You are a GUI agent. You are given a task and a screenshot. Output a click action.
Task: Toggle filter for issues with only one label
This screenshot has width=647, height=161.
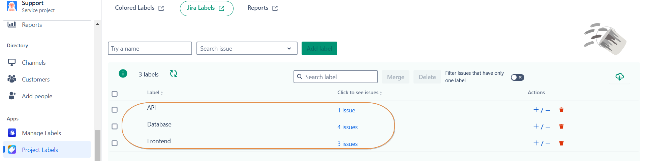pyautogui.click(x=517, y=77)
